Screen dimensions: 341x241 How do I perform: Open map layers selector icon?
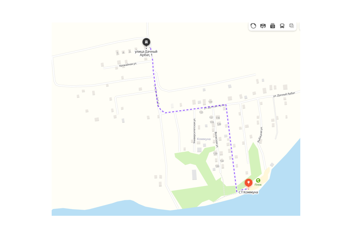coord(292,26)
